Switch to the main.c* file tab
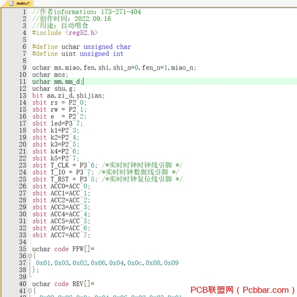 click(17, 4)
